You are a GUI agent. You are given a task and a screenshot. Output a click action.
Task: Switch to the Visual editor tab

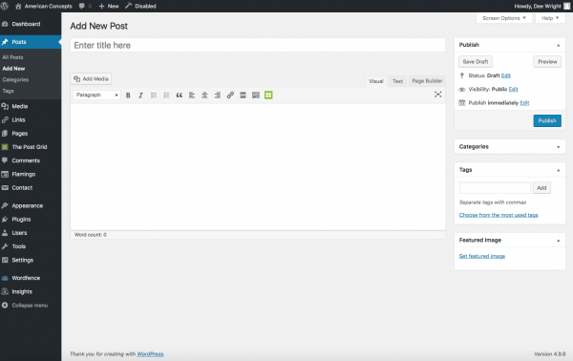click(376, 81)
